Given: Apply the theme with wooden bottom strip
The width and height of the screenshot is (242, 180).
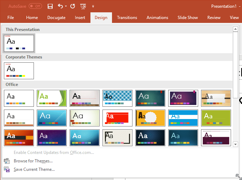Looking at the screenshot, I should (84, 98).
